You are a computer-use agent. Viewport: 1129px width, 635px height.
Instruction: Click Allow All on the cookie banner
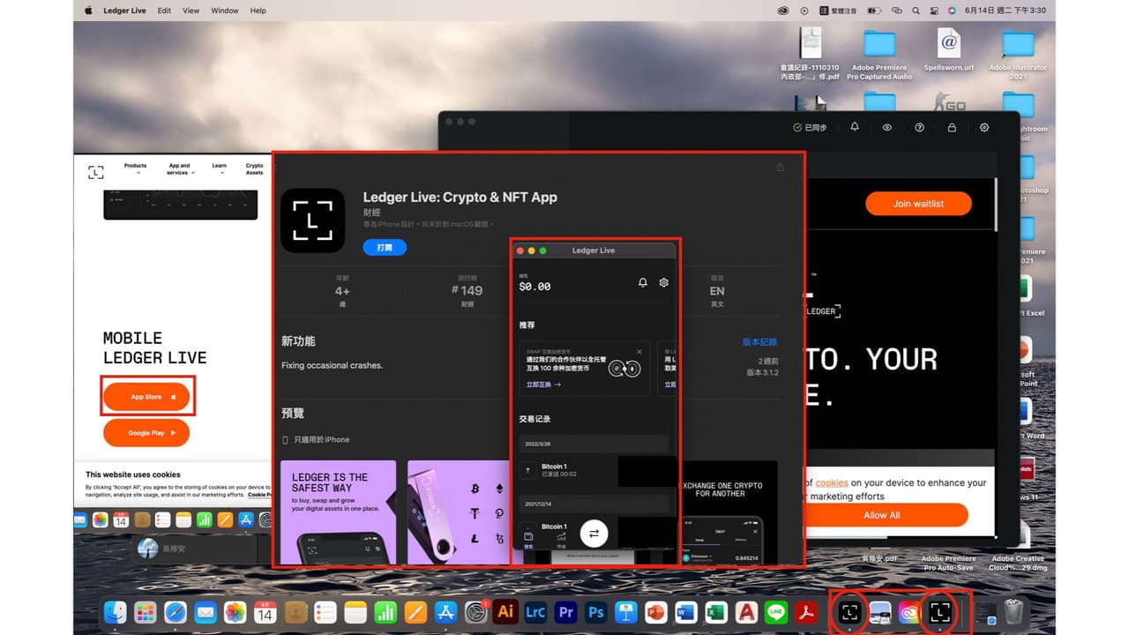[880, 515]
